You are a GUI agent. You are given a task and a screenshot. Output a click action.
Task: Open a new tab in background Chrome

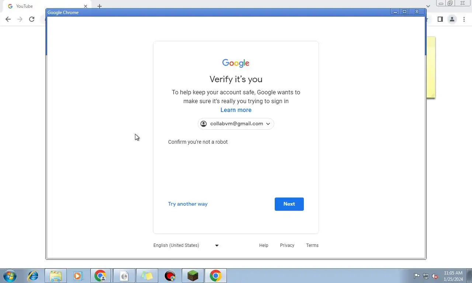pyautogui.click(x=99, y=6)
